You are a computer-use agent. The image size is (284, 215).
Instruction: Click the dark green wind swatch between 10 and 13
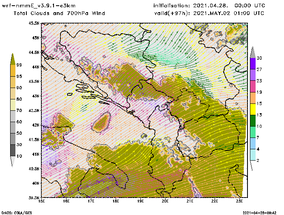tap(253, 120)
